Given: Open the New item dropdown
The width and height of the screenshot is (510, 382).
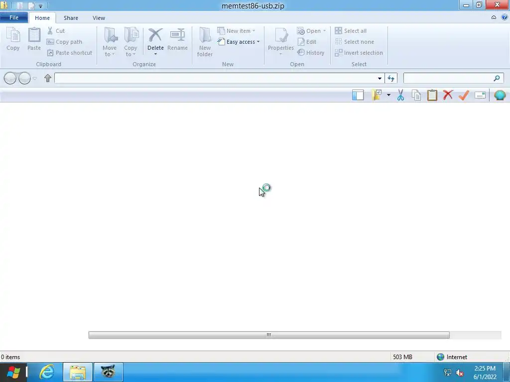Looking at the screenshot, I should point(237,31).
